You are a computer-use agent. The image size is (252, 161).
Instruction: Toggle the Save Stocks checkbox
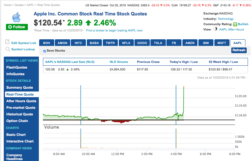(x=45, y=51)
